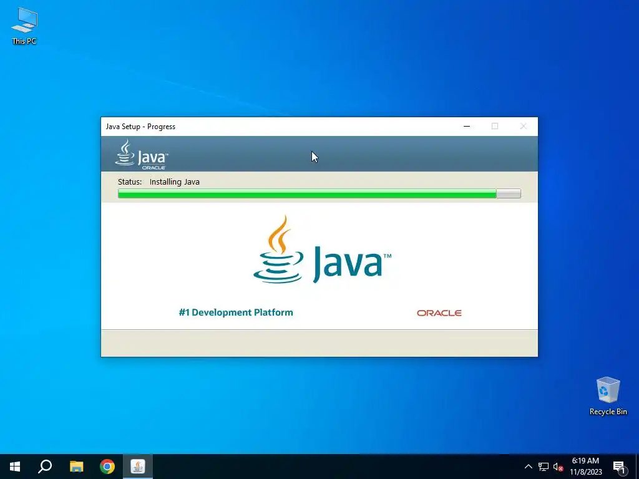Click the disabled maximize button

coord(495,126)
